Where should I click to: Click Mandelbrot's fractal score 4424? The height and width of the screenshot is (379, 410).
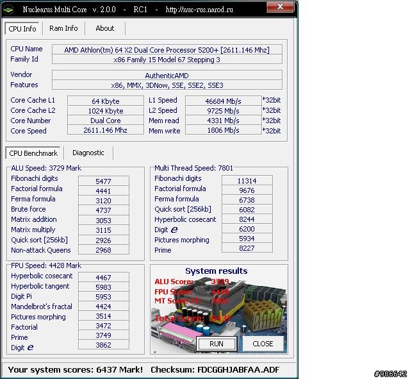pos(103,307)
